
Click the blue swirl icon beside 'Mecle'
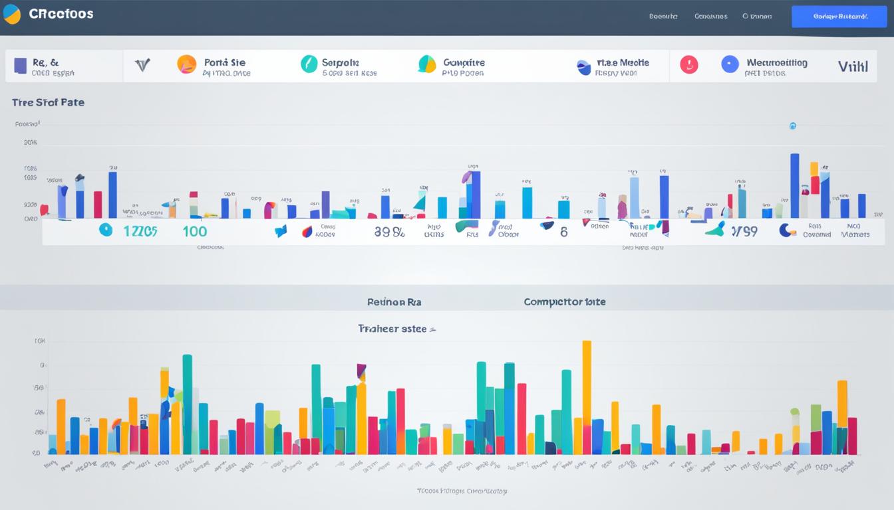tap(584, 67)
